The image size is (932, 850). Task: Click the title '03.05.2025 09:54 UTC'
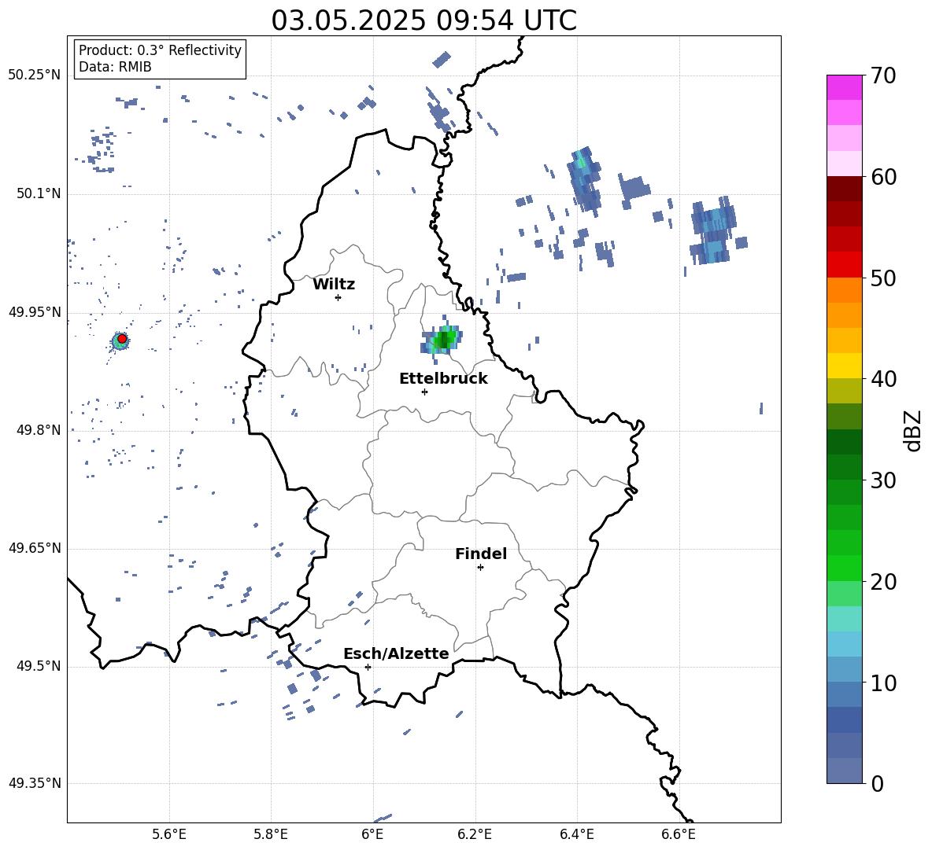pyautogui.click(x=423, y=20)
